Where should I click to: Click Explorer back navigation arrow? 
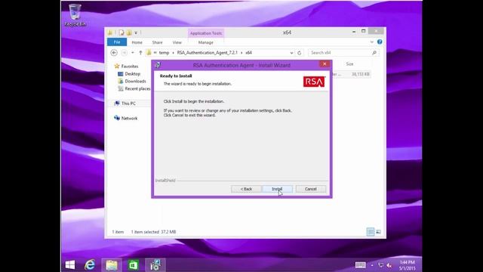pyautogui.click(x=114, y=53)
